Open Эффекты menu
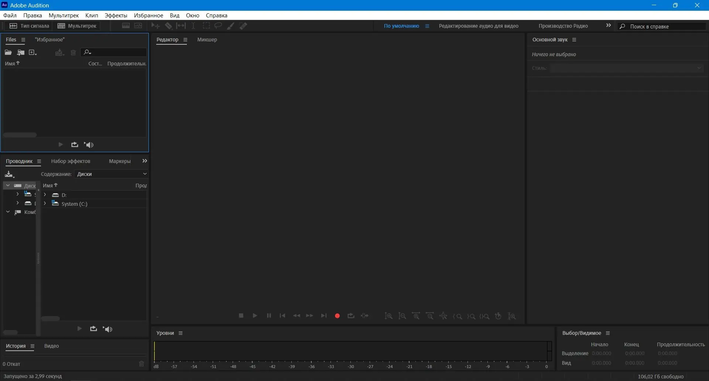 pos(116,15)
